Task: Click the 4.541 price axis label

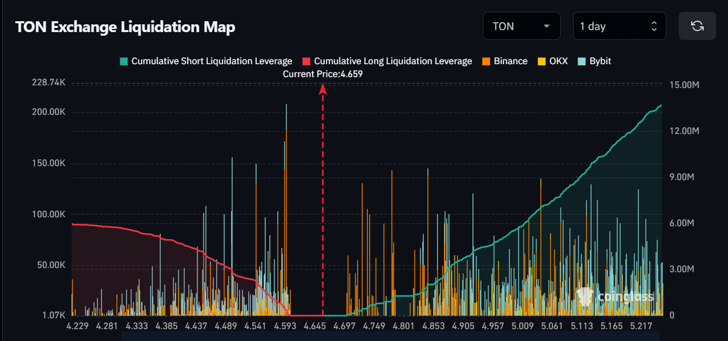Action: (255, 326)
